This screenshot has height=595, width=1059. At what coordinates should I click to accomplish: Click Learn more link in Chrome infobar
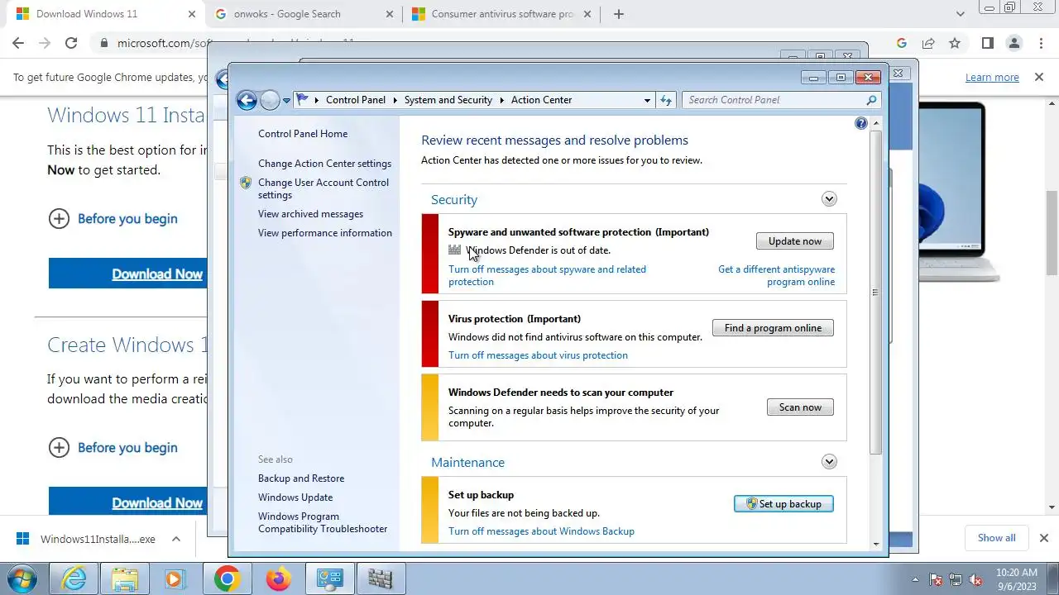pos(992,78)
